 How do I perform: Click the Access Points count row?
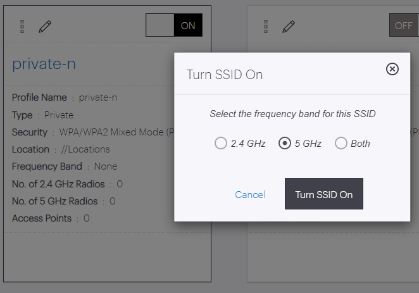pyautogui.click(x=51, y=218)
